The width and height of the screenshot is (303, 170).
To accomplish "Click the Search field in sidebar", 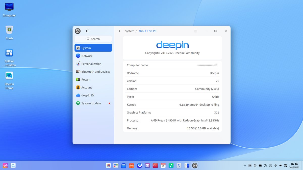I will pyautogui.click(x=93, y=39).
